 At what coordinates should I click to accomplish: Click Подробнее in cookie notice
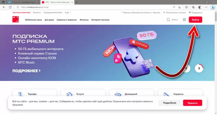pos(170,103)
